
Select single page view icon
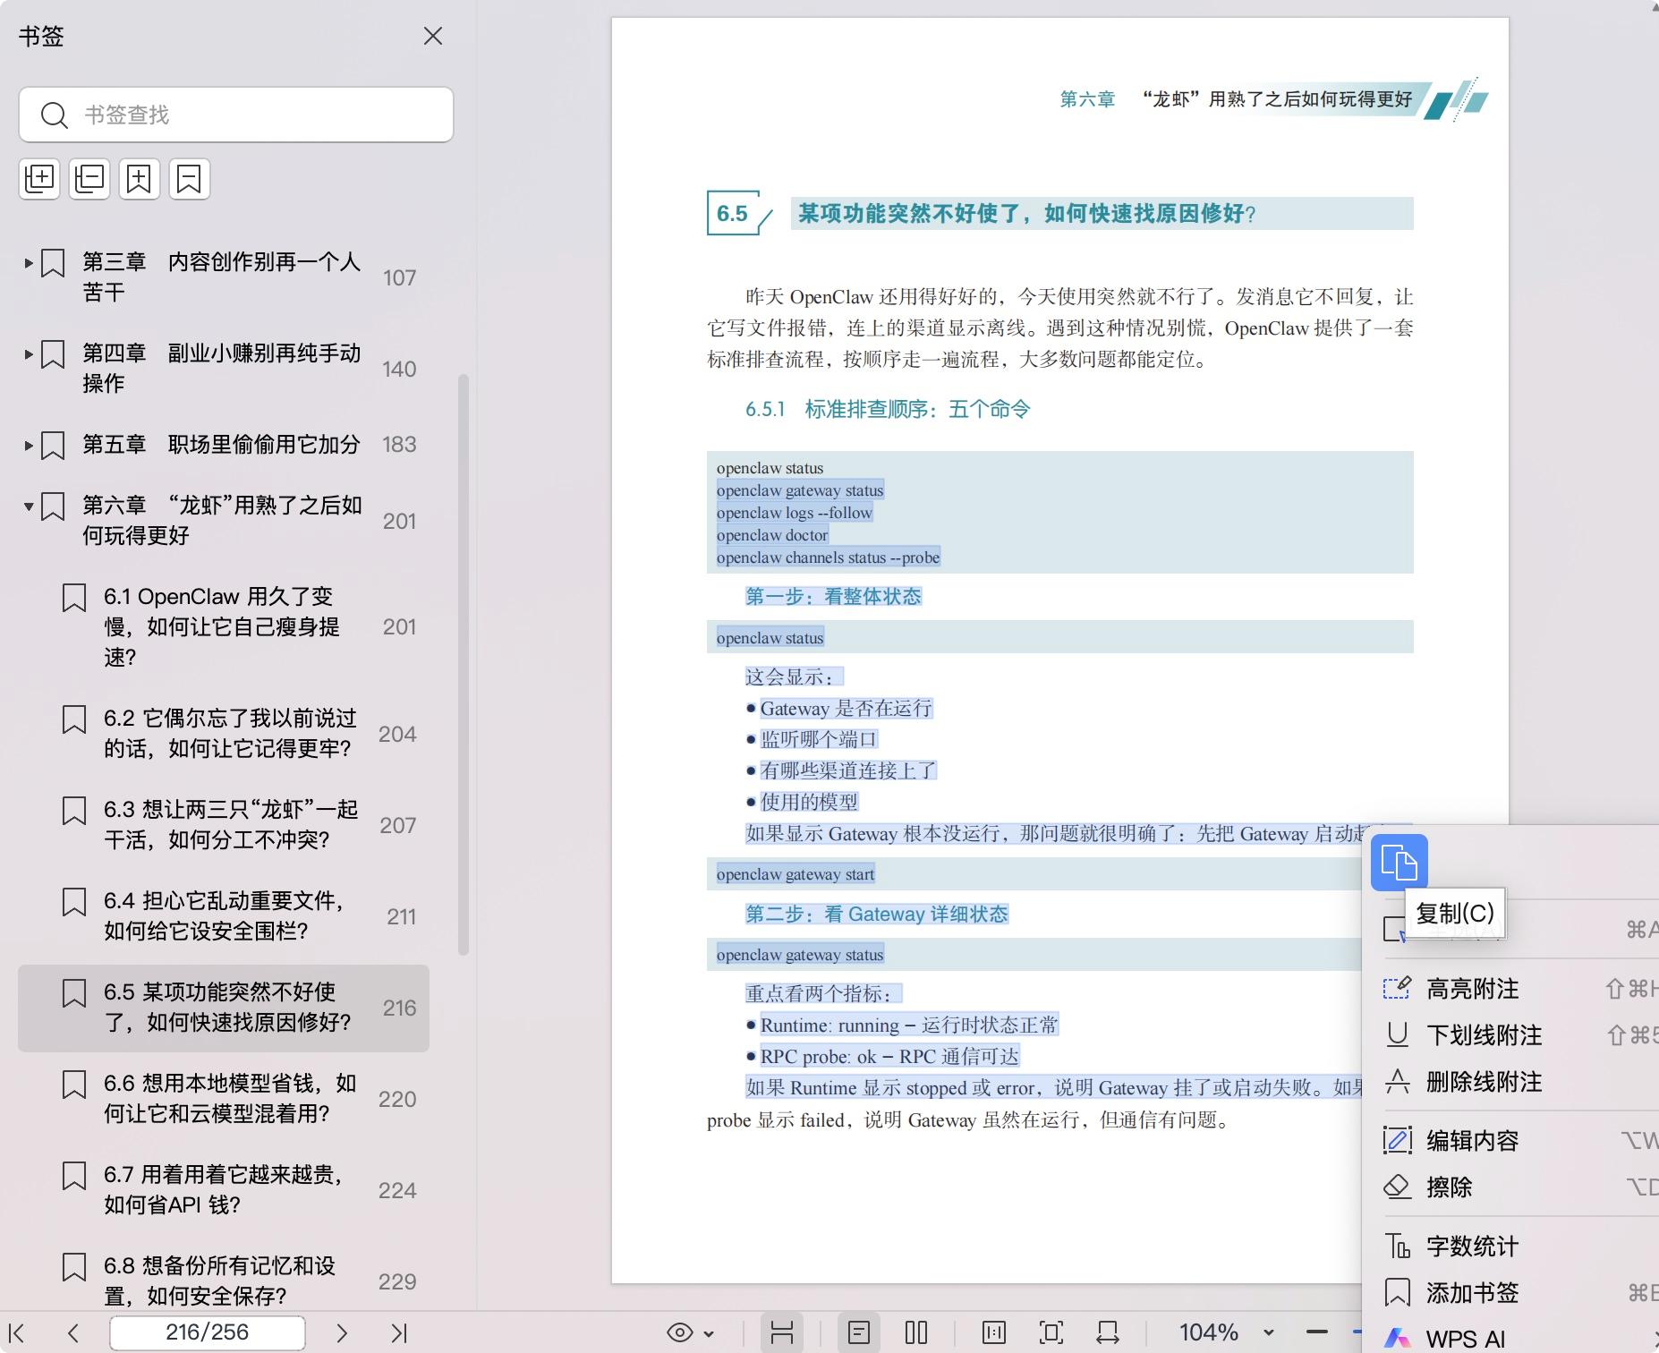click(x=859, y=1332)
